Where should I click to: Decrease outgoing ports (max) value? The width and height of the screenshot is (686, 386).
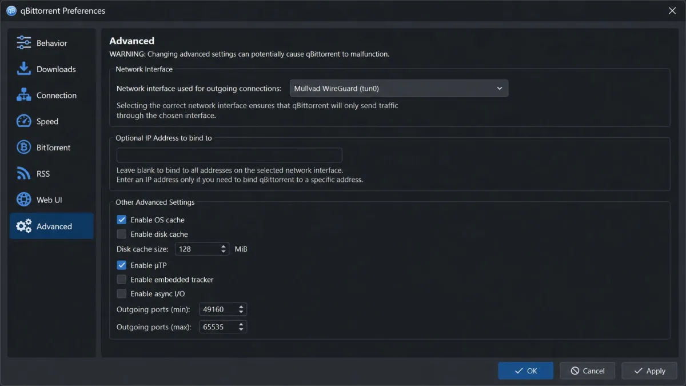pos(241,330)
